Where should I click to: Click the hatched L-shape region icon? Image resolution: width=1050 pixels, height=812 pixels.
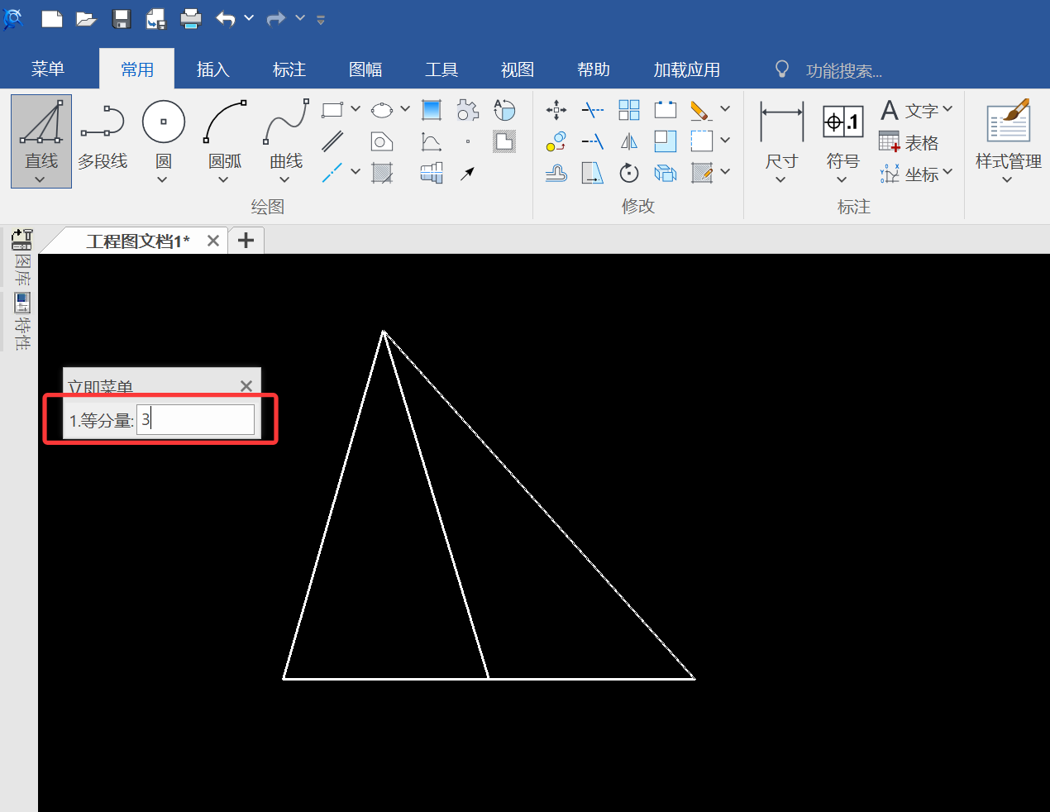[x=504, y=141]
